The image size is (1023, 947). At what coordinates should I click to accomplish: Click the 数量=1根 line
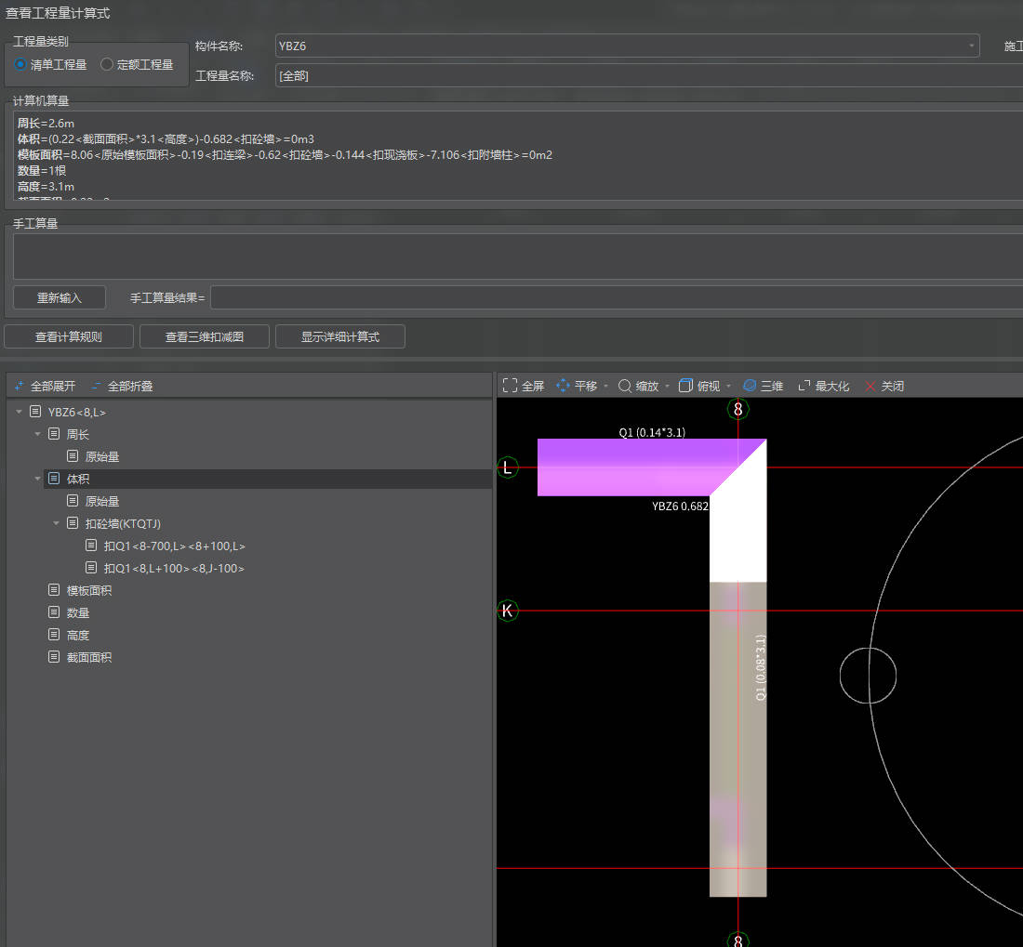[42, 170]
